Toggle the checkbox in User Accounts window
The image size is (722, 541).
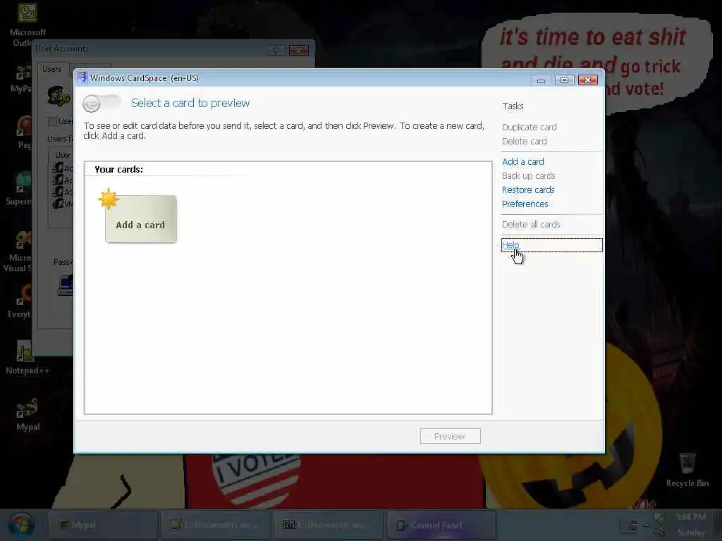(52, 121)
